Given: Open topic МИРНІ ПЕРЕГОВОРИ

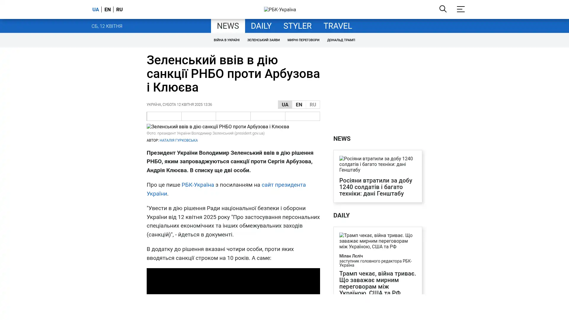Looking at the screenshot, I should (303, 40).
